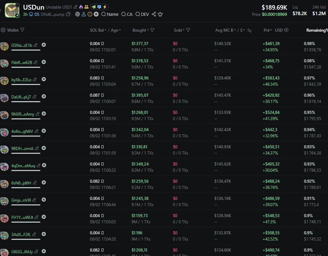Open wallet Gmjx...nVi9
This screenshot has height=256, width=328.
coord(21,200)
